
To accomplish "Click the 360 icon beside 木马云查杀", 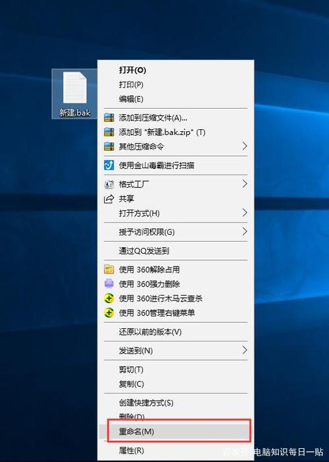I will 109,298.
